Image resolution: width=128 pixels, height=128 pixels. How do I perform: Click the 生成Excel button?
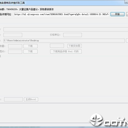[31, 99]
